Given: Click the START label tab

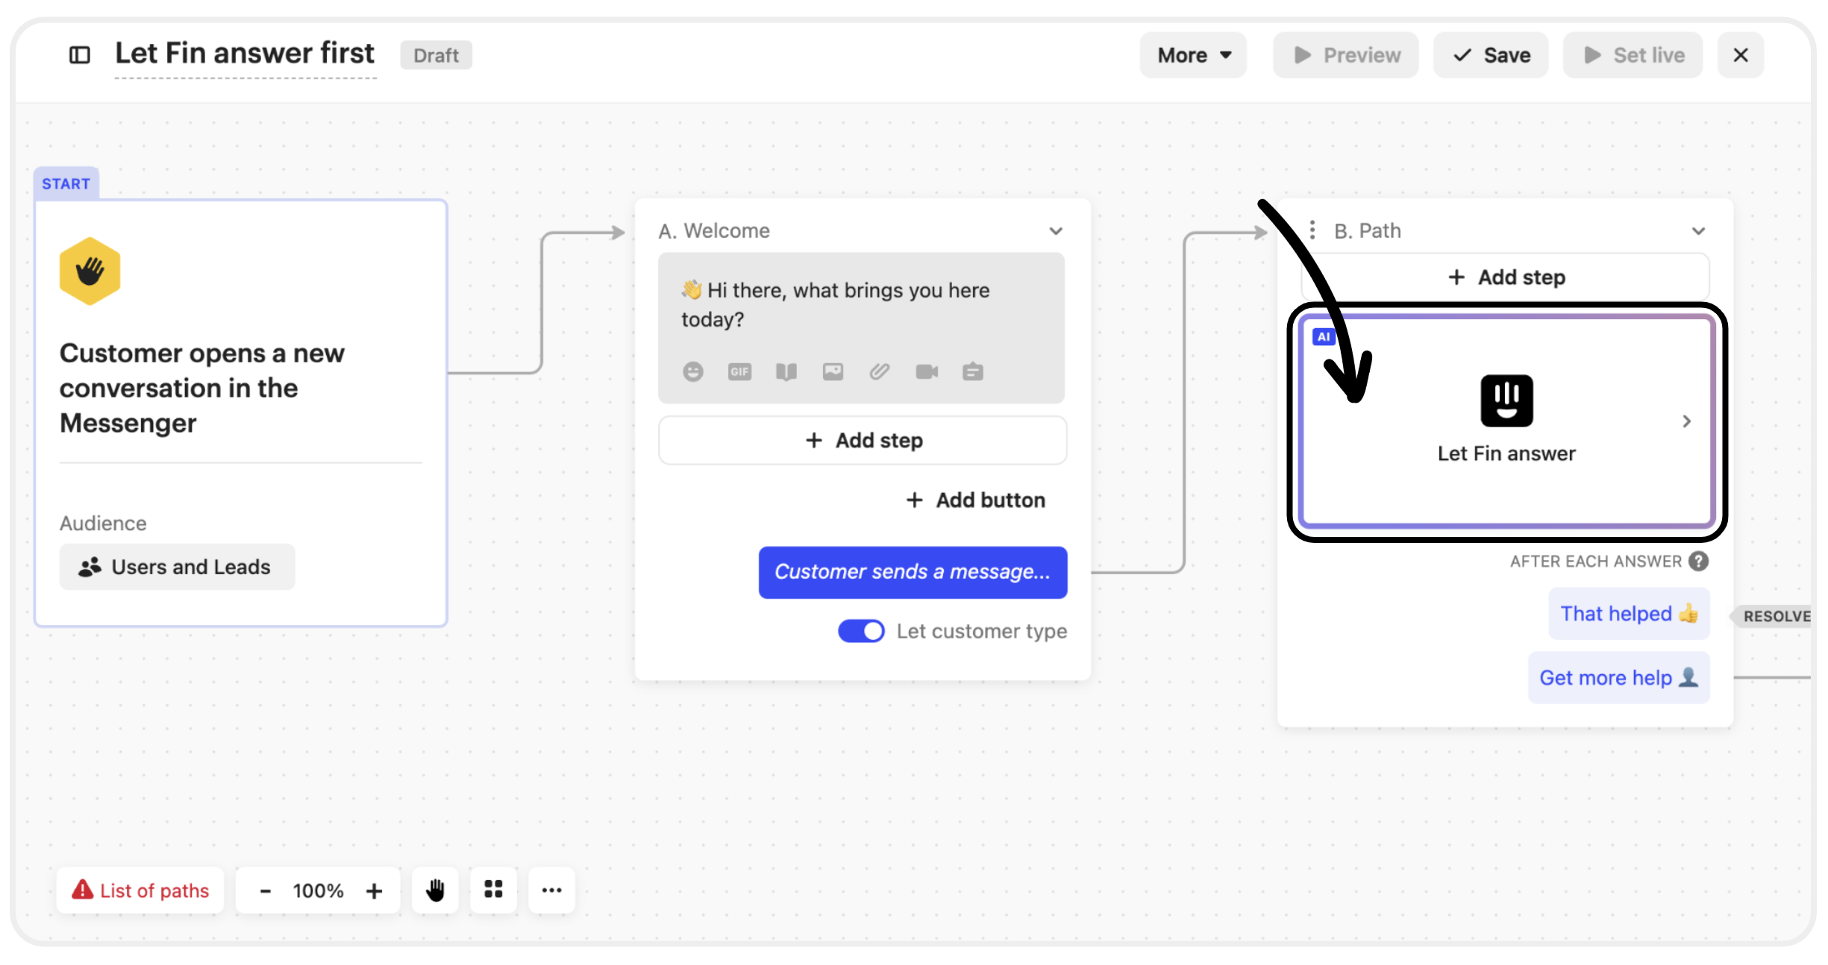Looking at the screenshot, I should coord(66,183).
